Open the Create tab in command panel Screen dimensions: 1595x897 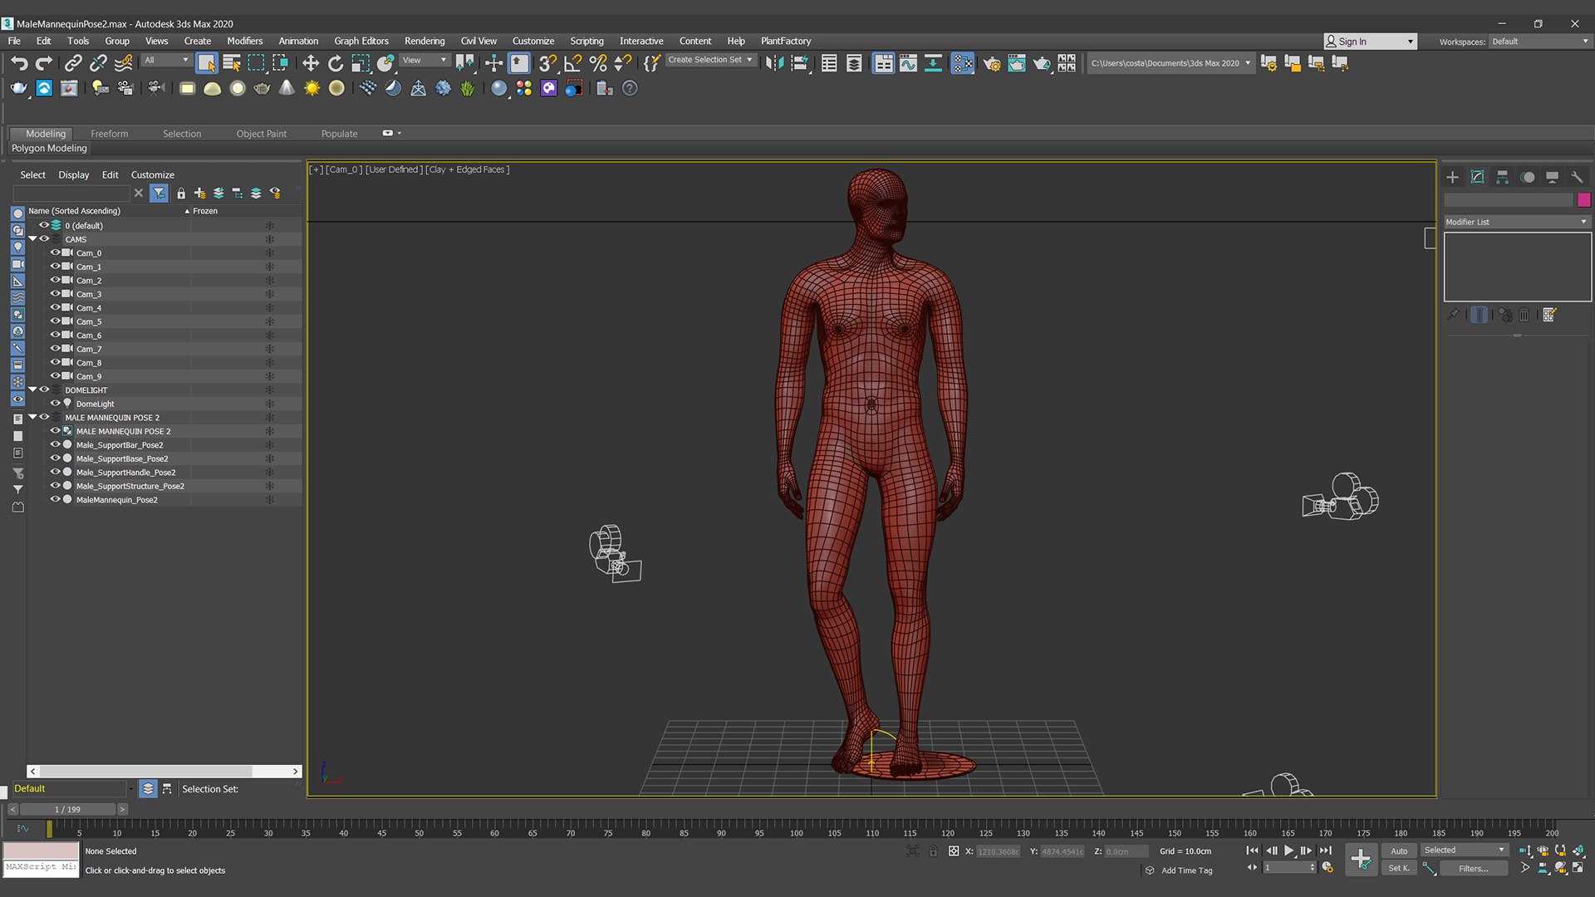pyautogui.click(x=1452, y=177)
